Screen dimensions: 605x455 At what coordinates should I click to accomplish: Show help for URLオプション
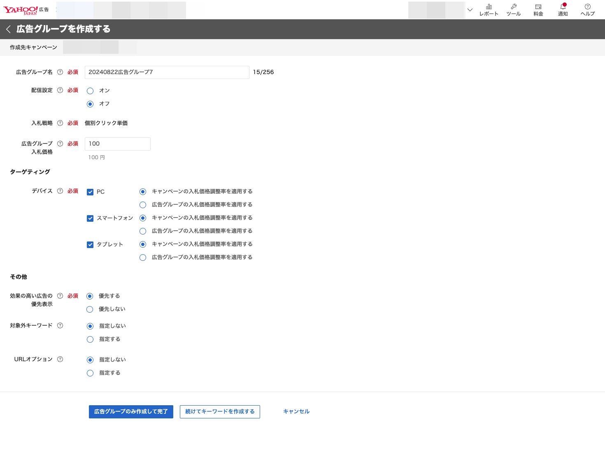point(60,359)
